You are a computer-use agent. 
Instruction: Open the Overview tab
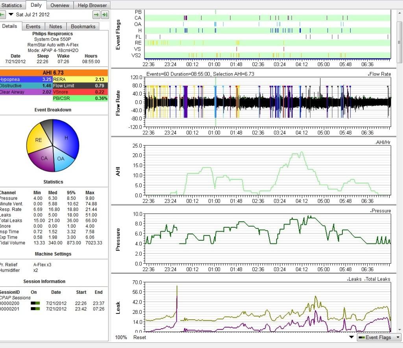point(60,5)
